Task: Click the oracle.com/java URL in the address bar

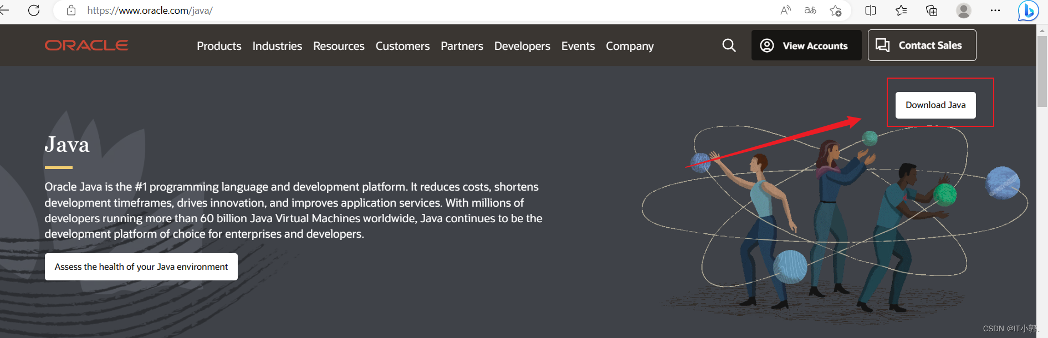Action: (x=150, y=11)
